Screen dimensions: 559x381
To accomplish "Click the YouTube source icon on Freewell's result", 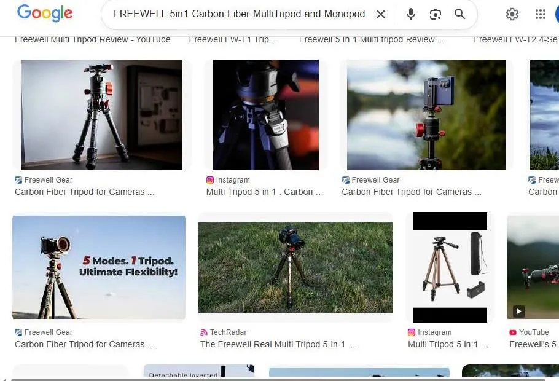I will [513, 332].
